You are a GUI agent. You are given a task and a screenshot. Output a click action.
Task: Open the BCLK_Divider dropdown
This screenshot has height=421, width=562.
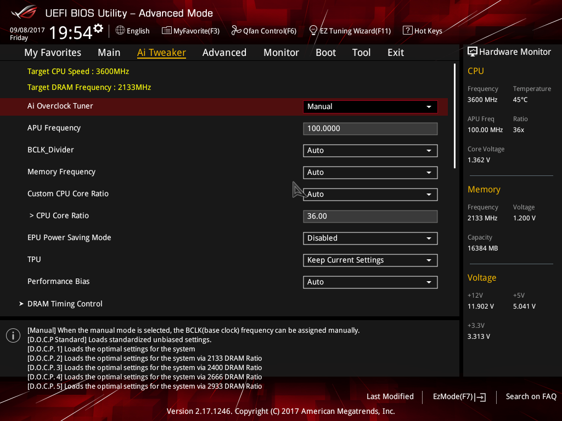pyautogui.click(x=370, y=150)
